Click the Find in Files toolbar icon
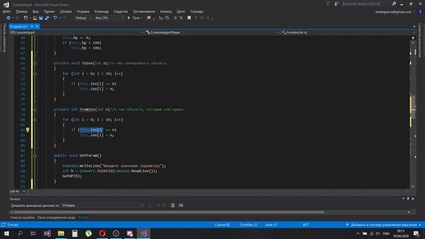Screen dimensions: 425x239 149,18
